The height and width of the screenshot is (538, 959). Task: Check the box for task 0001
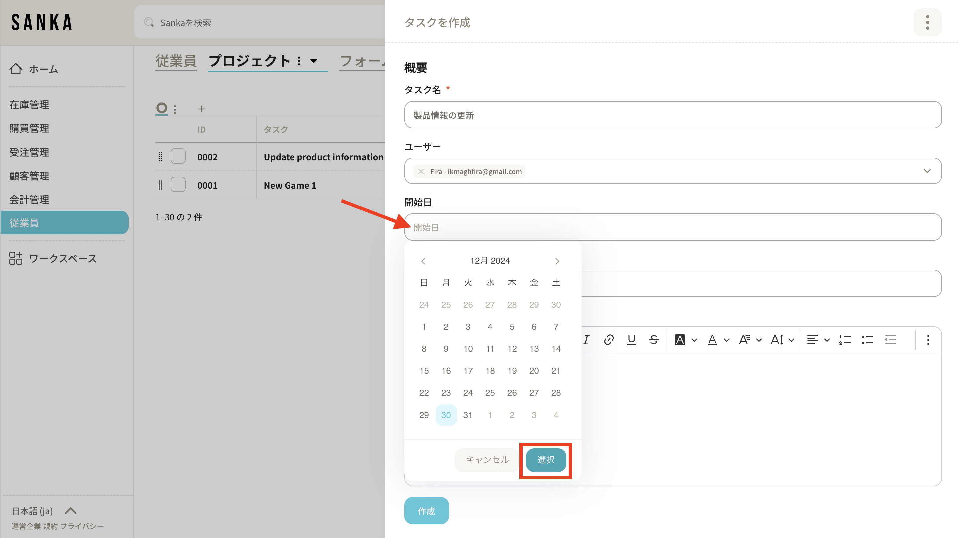point(178,185)
